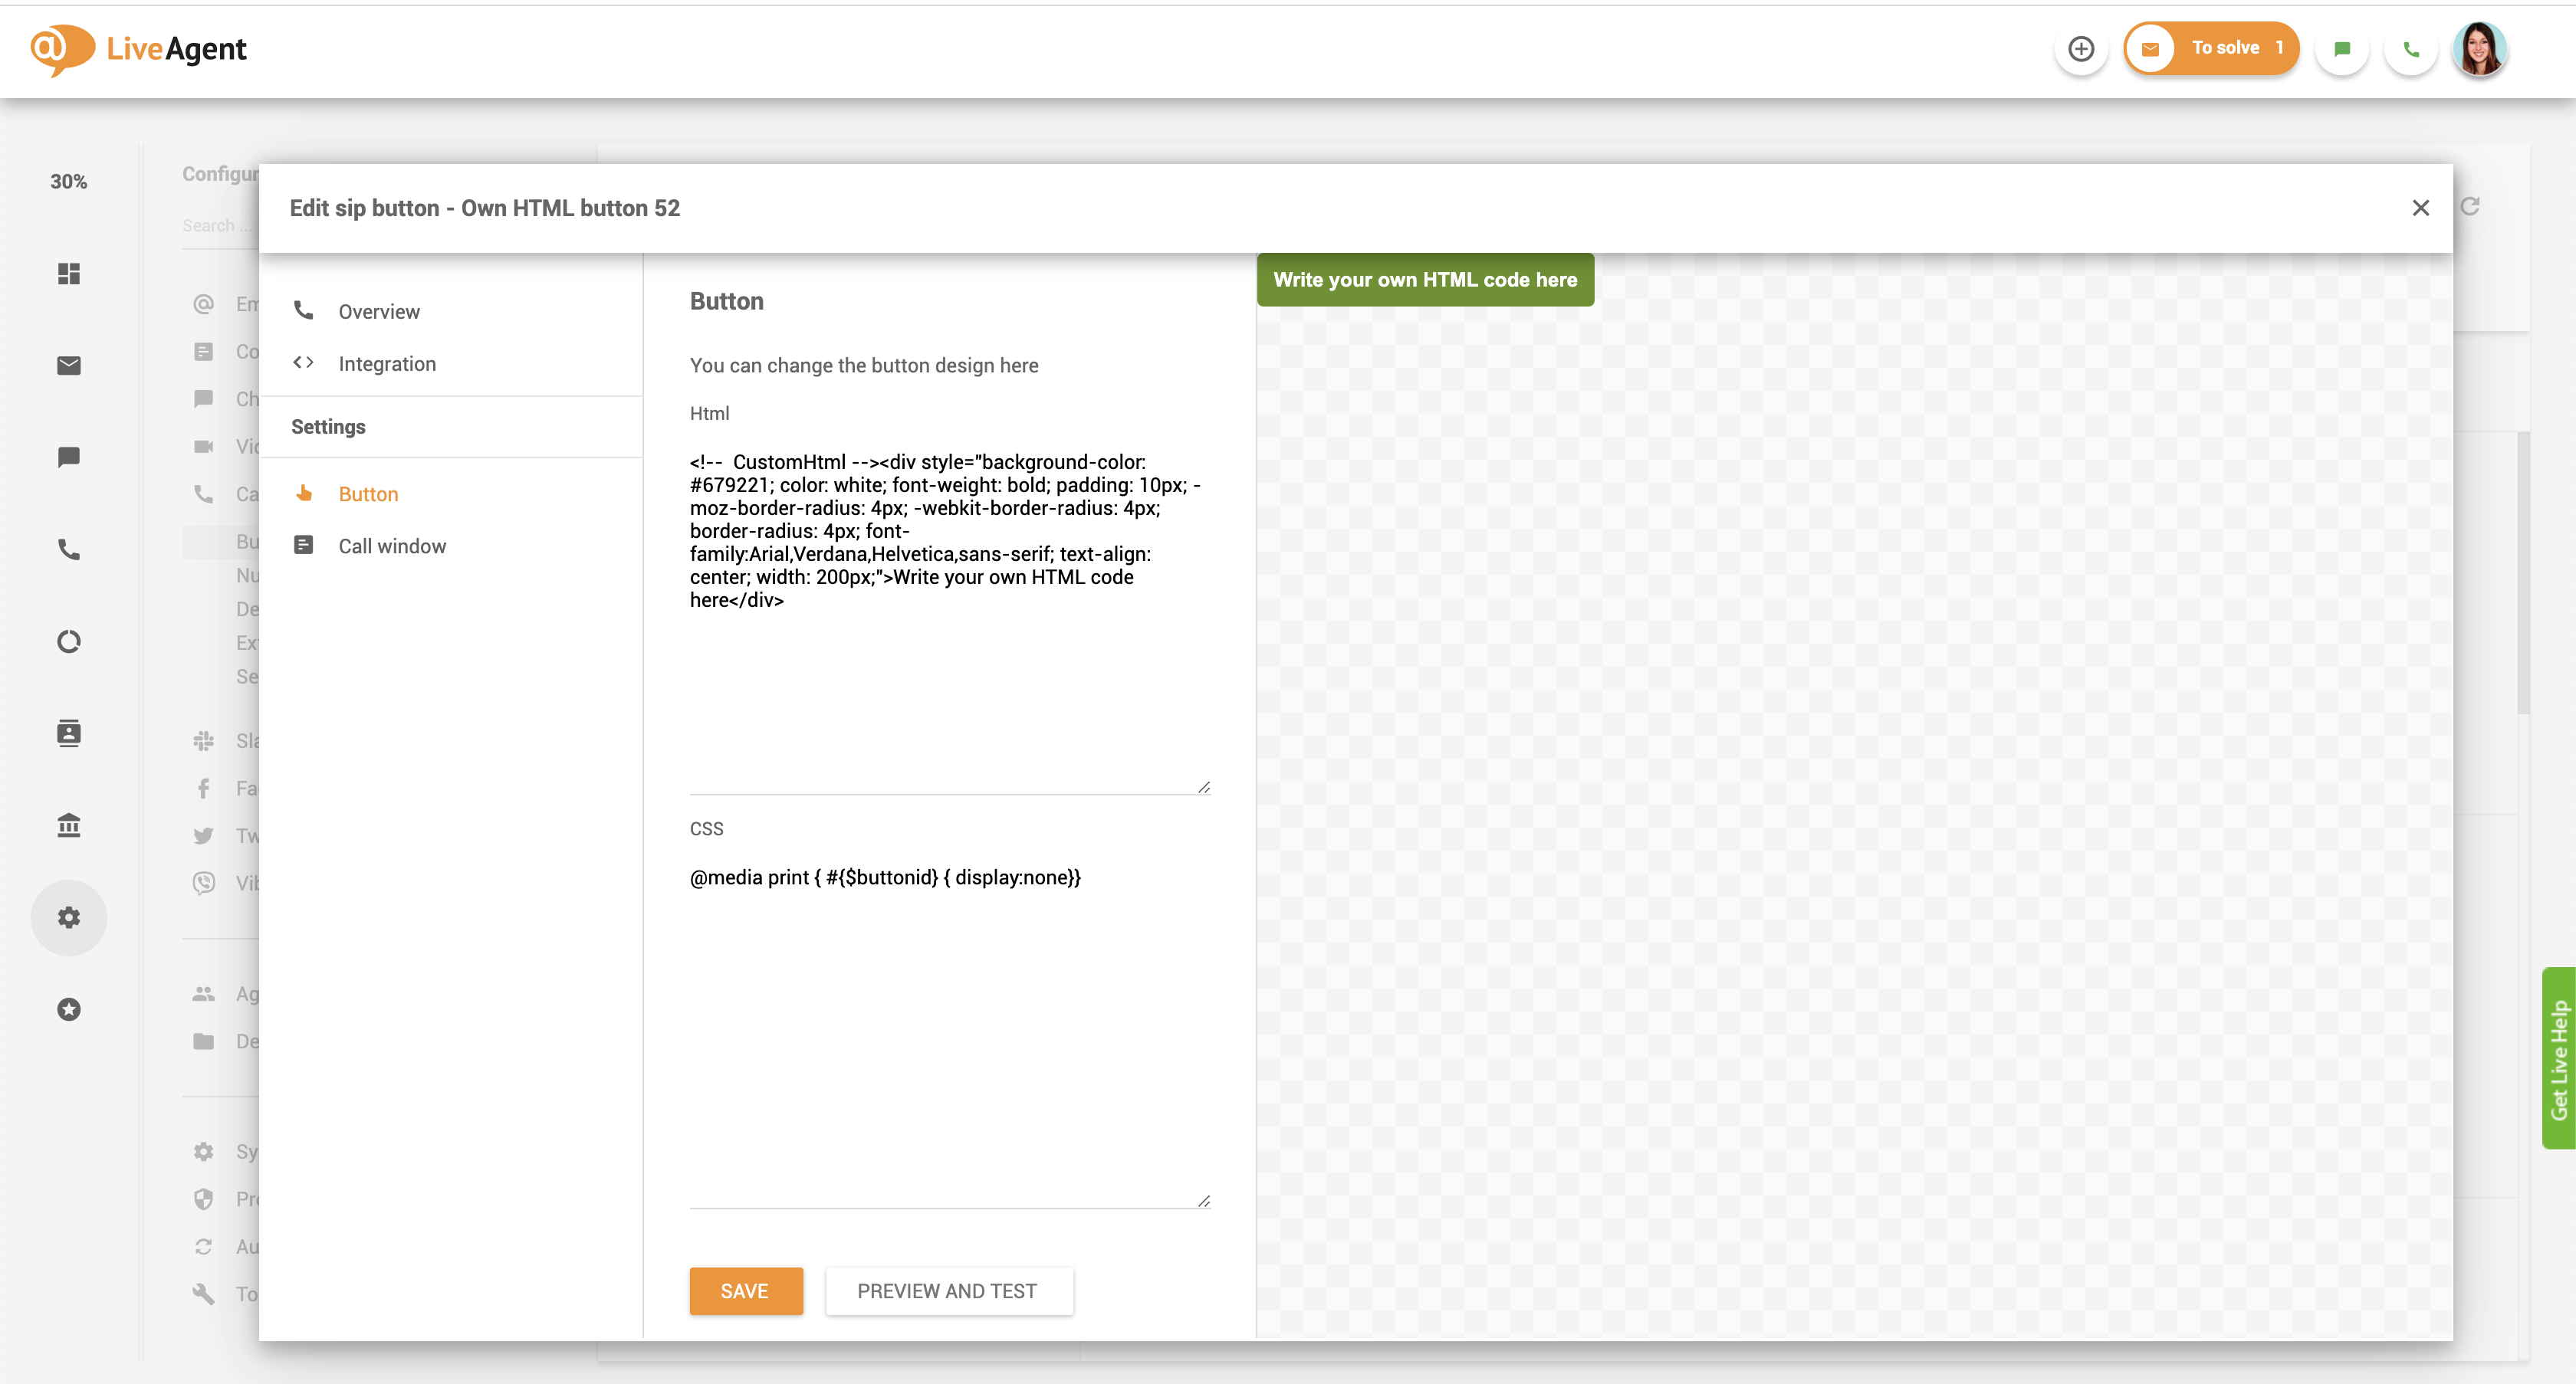Image resolution: width=2576 pixels, height=1384 pixels.
Task: Click the add/create new item icon in header
Action: pyautogui.click(x=2081, y=48)
